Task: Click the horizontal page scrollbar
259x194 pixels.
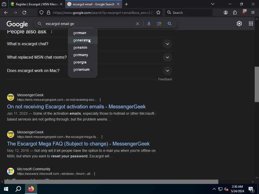Action: [x=111, y=182]
